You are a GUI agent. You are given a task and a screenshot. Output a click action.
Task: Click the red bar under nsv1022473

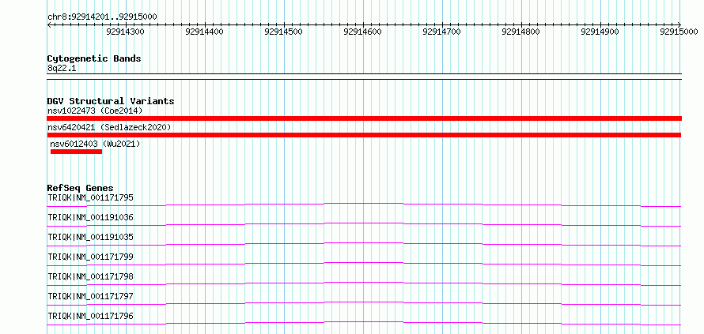click(x=364, y=118)
